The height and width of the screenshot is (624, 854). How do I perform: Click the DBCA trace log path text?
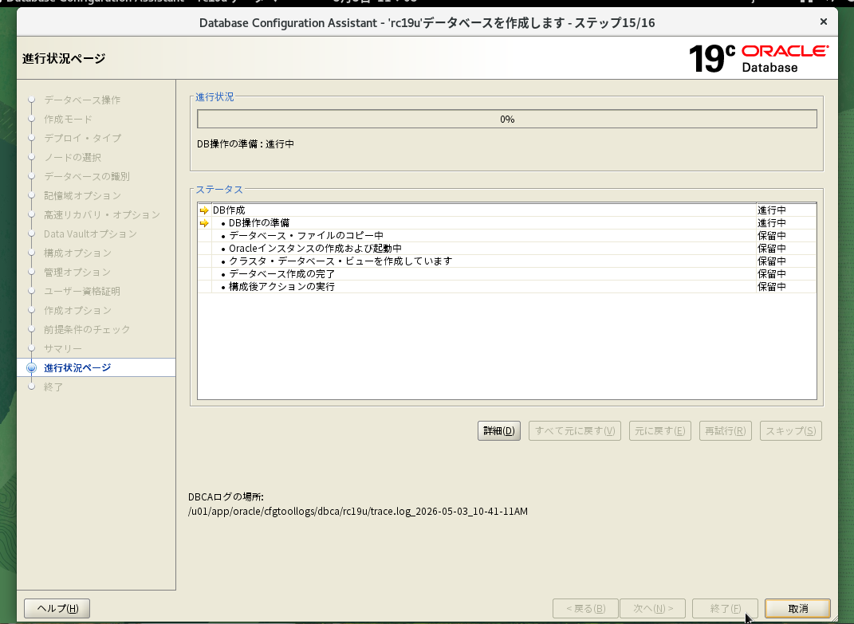(358, 512)
